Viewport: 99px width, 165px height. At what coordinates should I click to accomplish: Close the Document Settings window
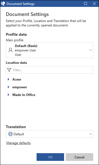point(94,4)
